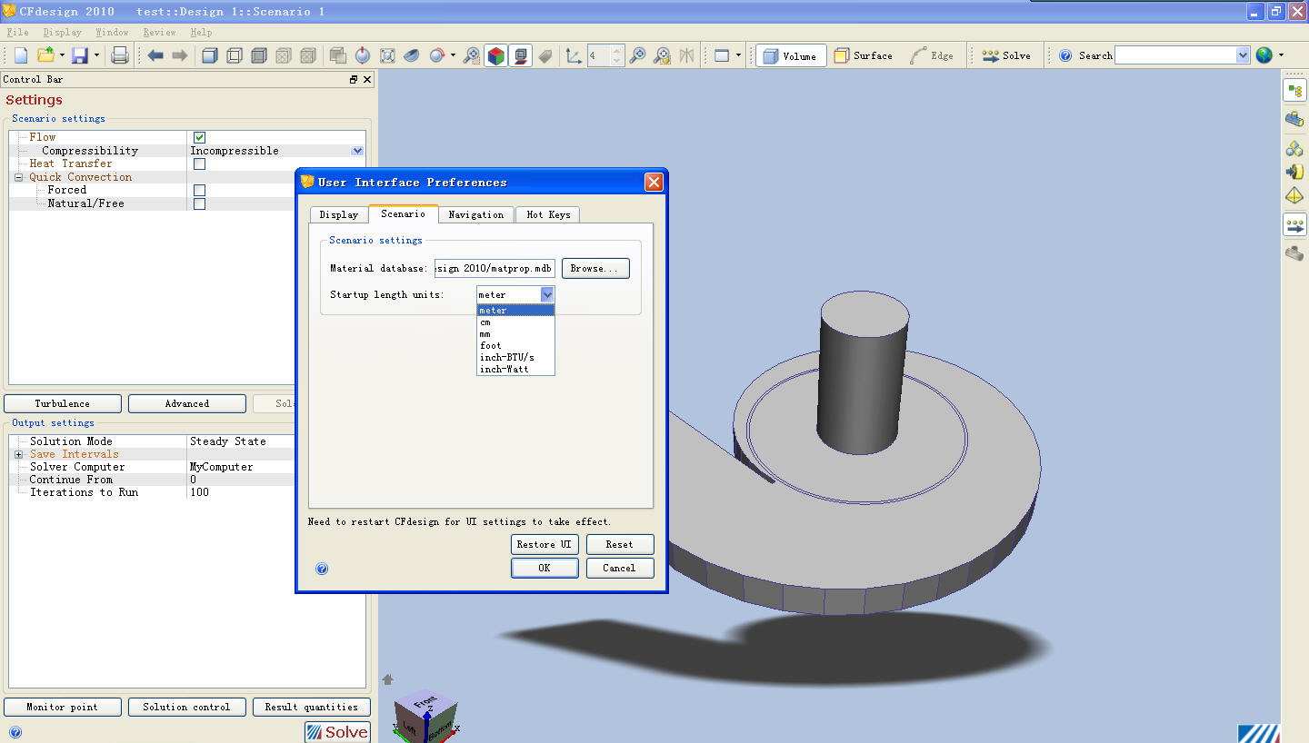
Task: Click the magnifier icon after number field
Action: (x=638, y=55)
